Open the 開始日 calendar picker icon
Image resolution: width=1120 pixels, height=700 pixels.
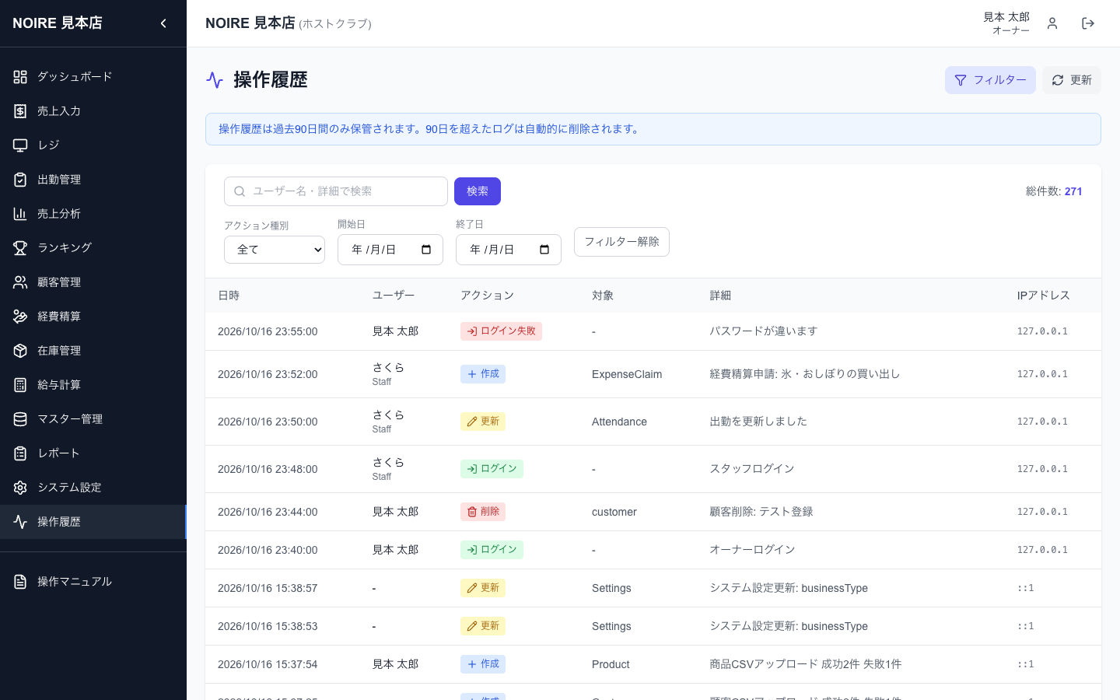pos(426,250)
